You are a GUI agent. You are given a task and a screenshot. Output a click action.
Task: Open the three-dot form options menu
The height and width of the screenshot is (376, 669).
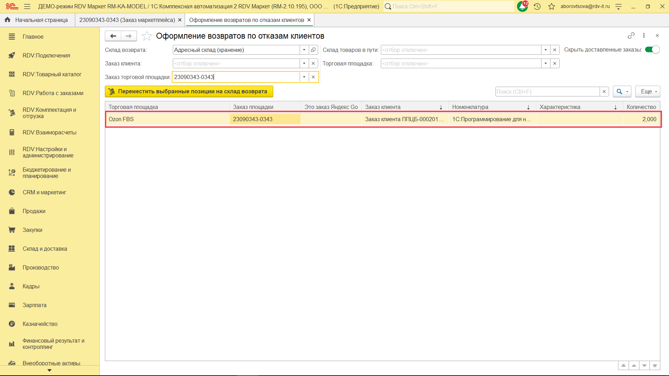pyautogui.click(x=644, y=36)
